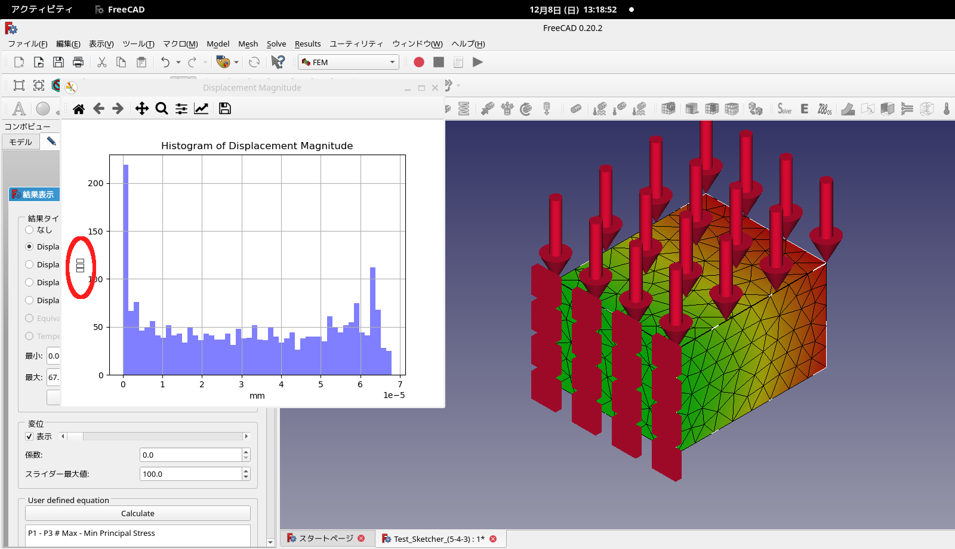Click the equation field containing P1 - P3

[x=137, y=533]
